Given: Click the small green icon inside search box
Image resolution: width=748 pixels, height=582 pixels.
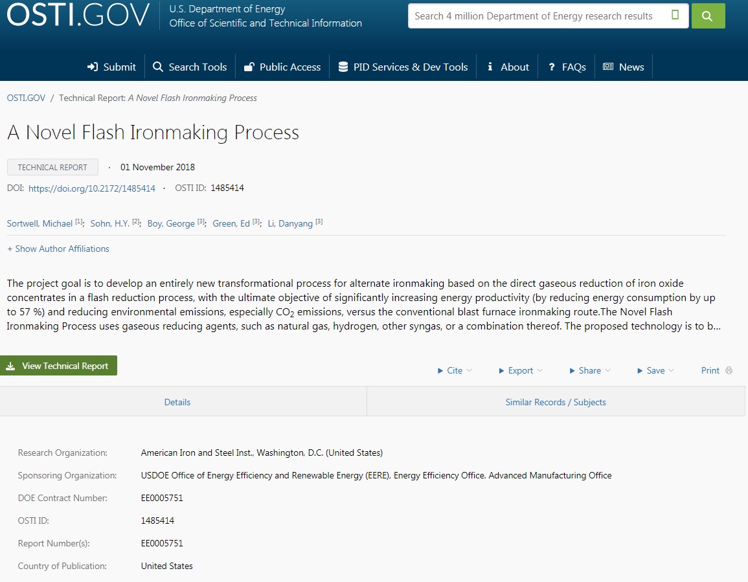Looking at the screenshot, I should pos(675,15).
